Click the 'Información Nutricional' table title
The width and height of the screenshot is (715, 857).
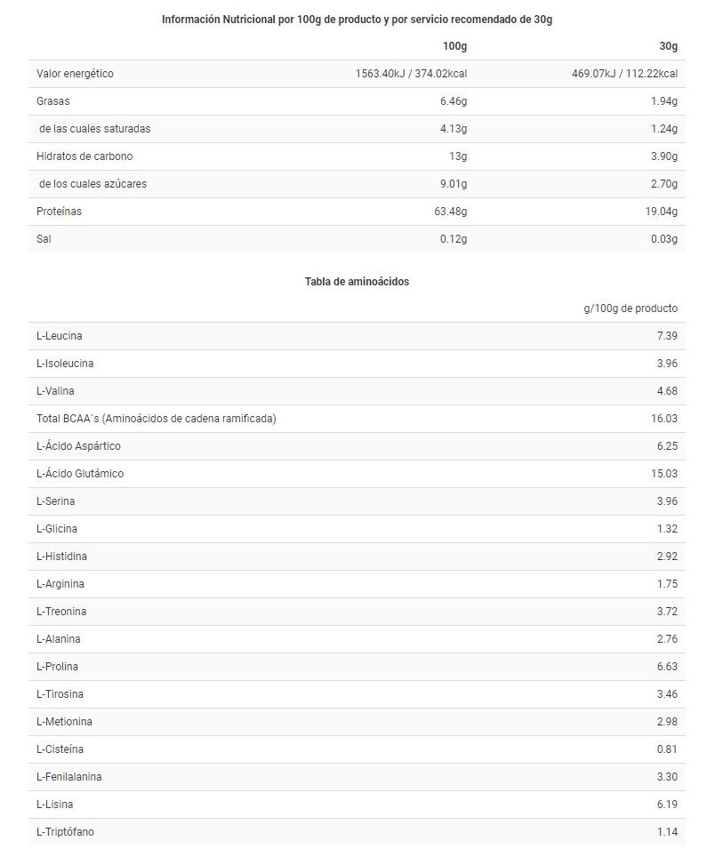pyautogui.click(x=357, y=20)
